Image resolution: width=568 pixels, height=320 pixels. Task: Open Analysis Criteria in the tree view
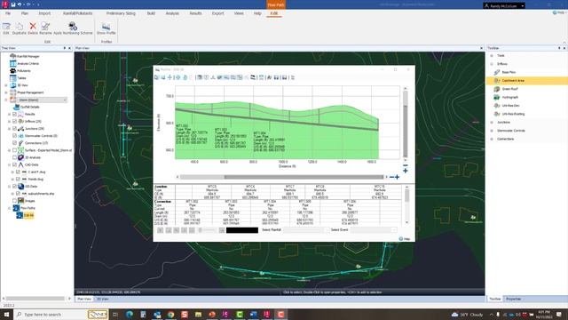click(x=25, y=63)
